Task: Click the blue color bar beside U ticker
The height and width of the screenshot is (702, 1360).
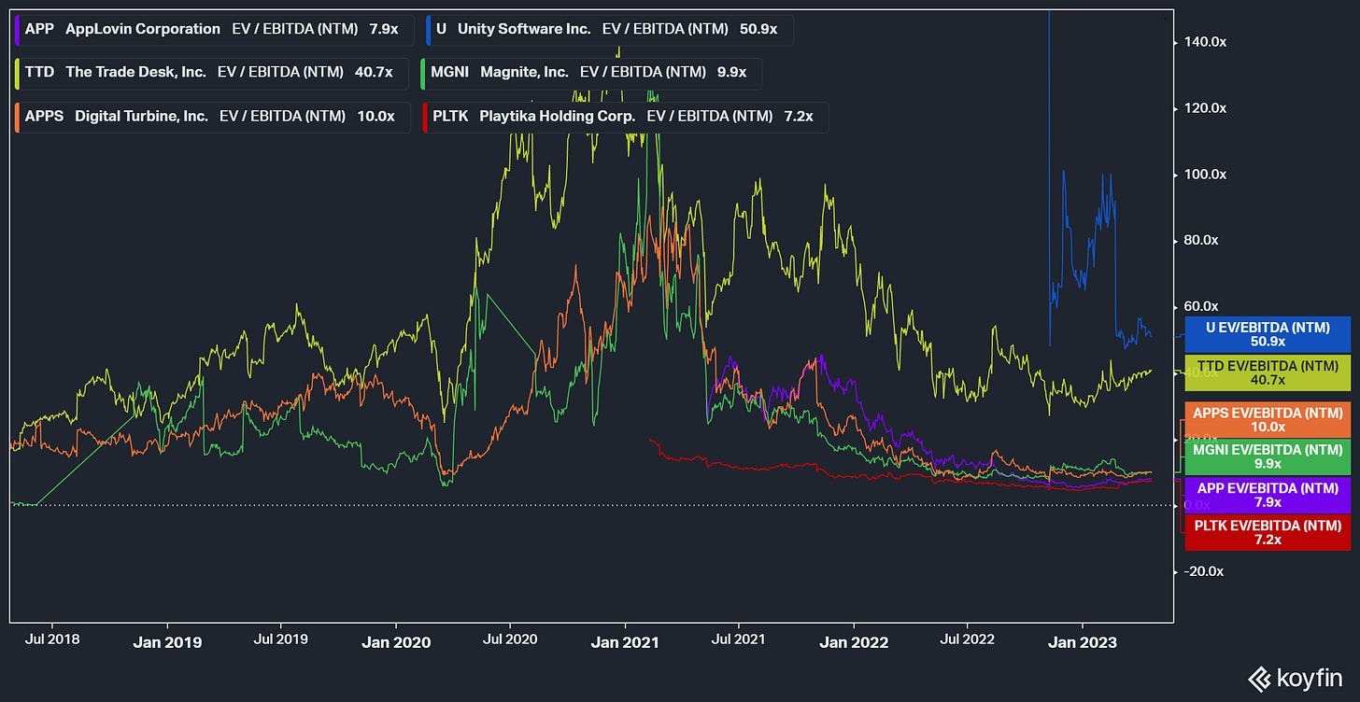Action: [428, 29]
